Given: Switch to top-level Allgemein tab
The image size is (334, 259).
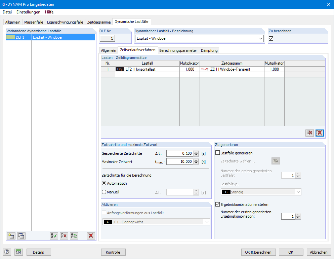Looking at the screenshot, I should tap(13, 22).
